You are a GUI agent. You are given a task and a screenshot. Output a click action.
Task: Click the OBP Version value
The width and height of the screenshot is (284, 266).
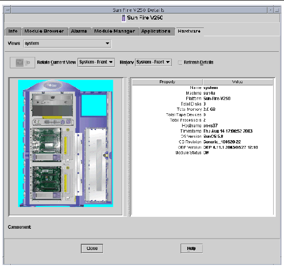tap(230, 147)
